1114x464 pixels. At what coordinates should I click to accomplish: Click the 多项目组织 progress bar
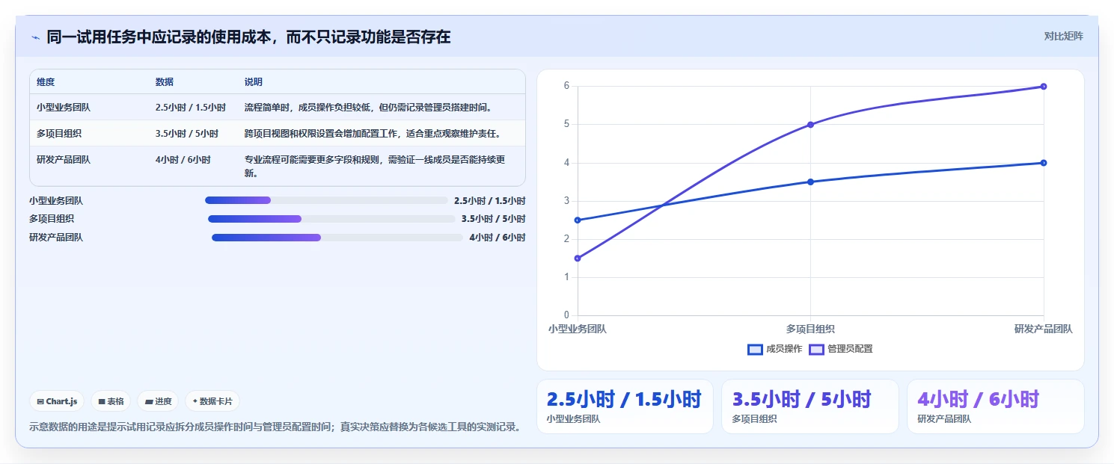point(331,219)
